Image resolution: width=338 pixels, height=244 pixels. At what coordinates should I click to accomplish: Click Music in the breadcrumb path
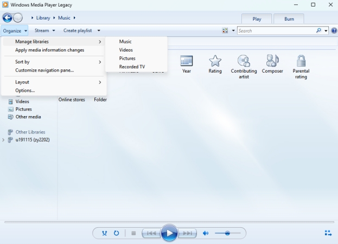click(x=64, y=18)
